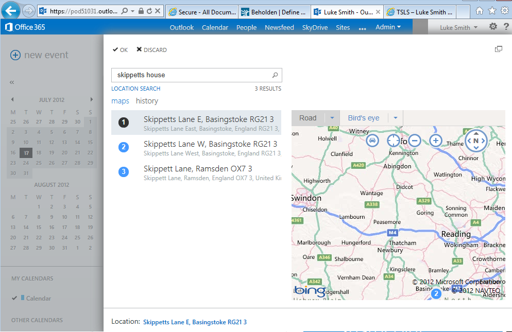Click the locate me crosshair icon
The width and height of the screenshot is (512, 332).
coord(394,140)
